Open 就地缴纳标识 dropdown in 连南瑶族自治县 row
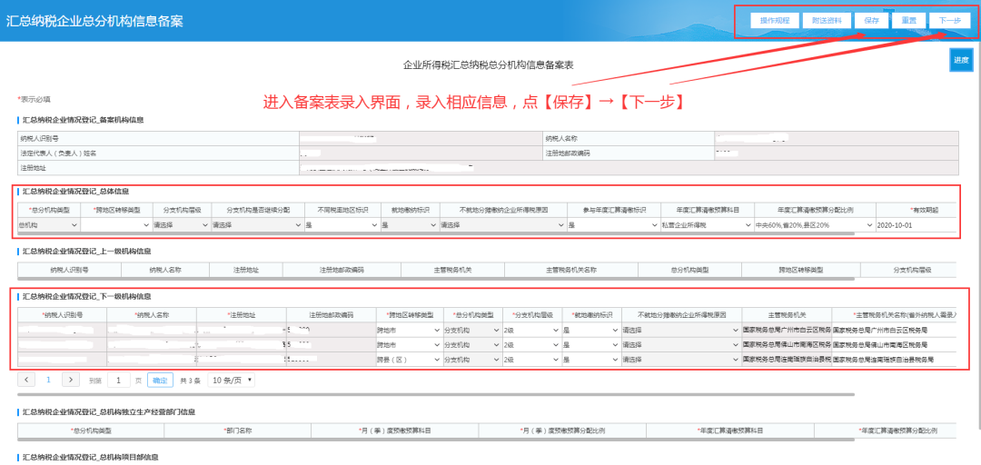This screenshot has width=981, height=465. click(590, 360)
